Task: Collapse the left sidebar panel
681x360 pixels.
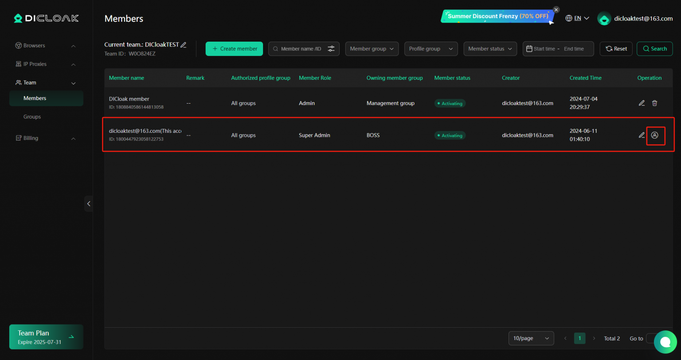Action: [x=89, y=204]
